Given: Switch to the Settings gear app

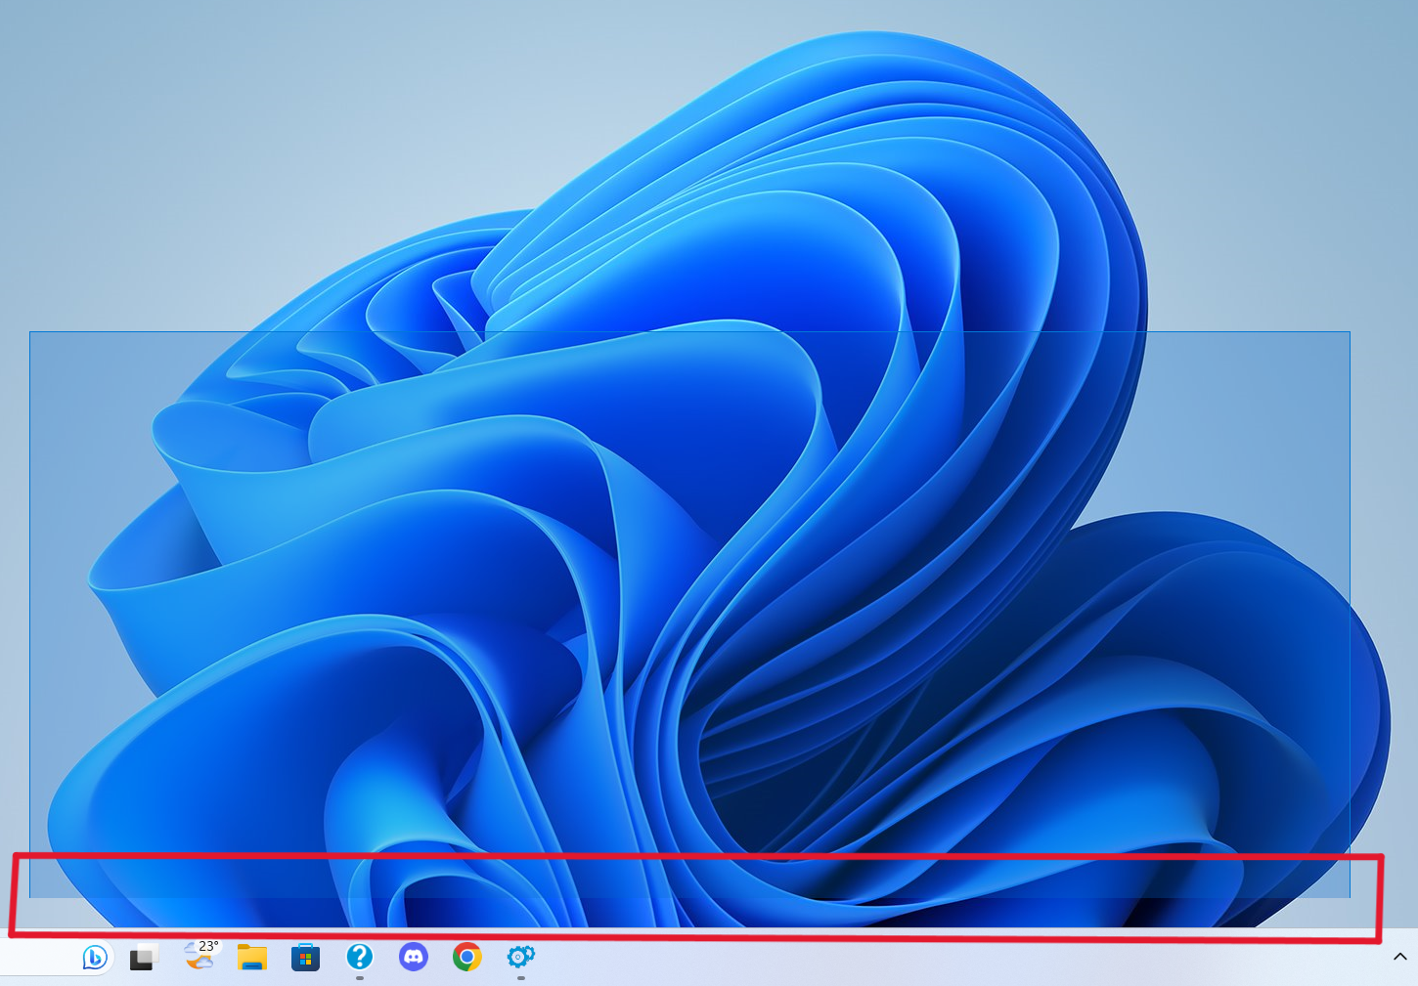Looking at the screenshot, I should pos(521,958).
